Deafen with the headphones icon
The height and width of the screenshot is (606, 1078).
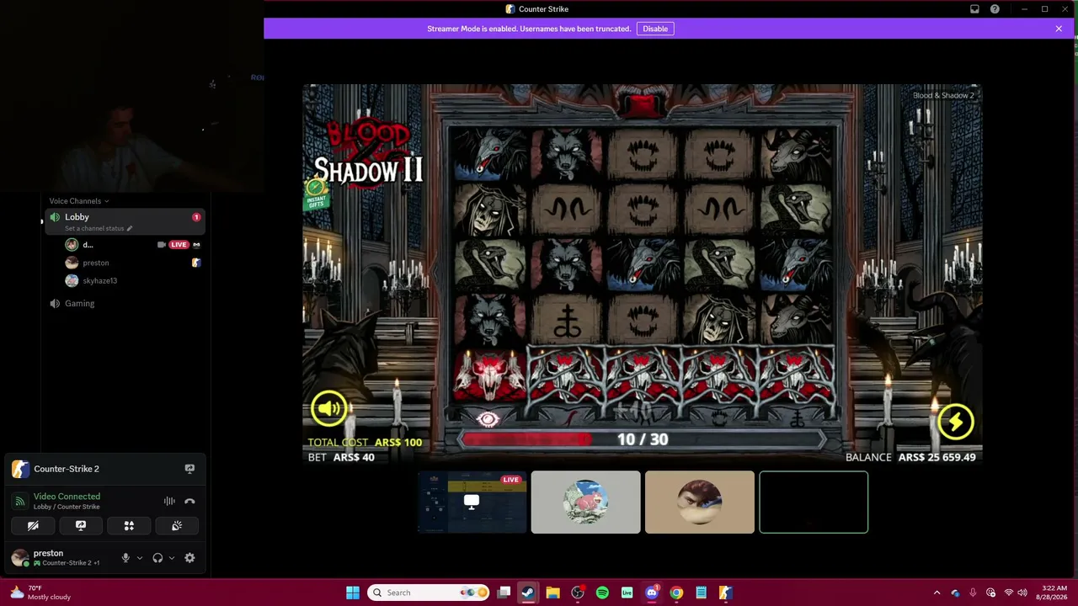(x=157, y=558)
